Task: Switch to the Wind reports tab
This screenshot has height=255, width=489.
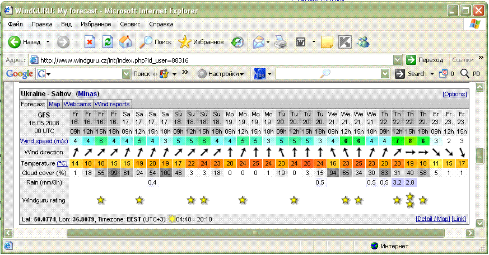Action: click(x=112, y=104)
